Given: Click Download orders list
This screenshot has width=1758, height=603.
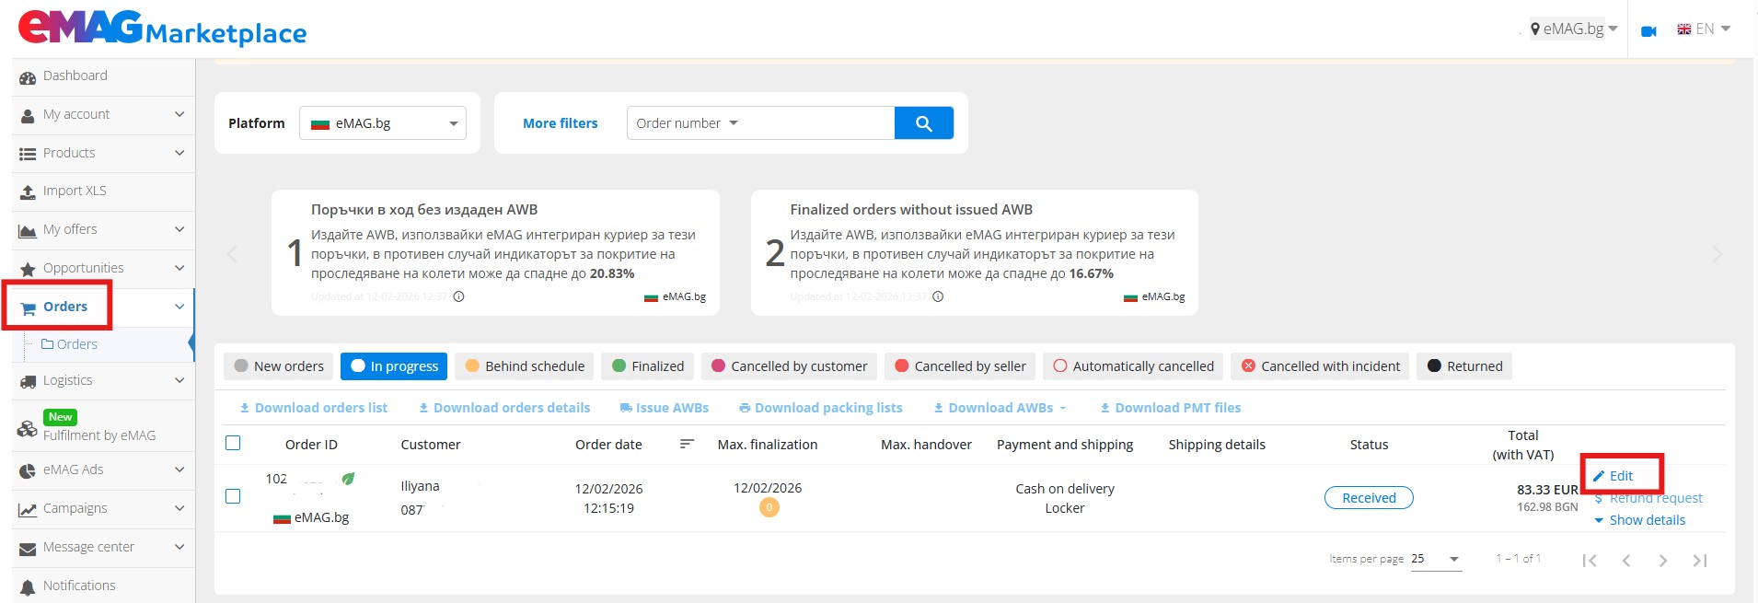Looking at the screenshot, I should pyautogui.click(x=313, y=408).
